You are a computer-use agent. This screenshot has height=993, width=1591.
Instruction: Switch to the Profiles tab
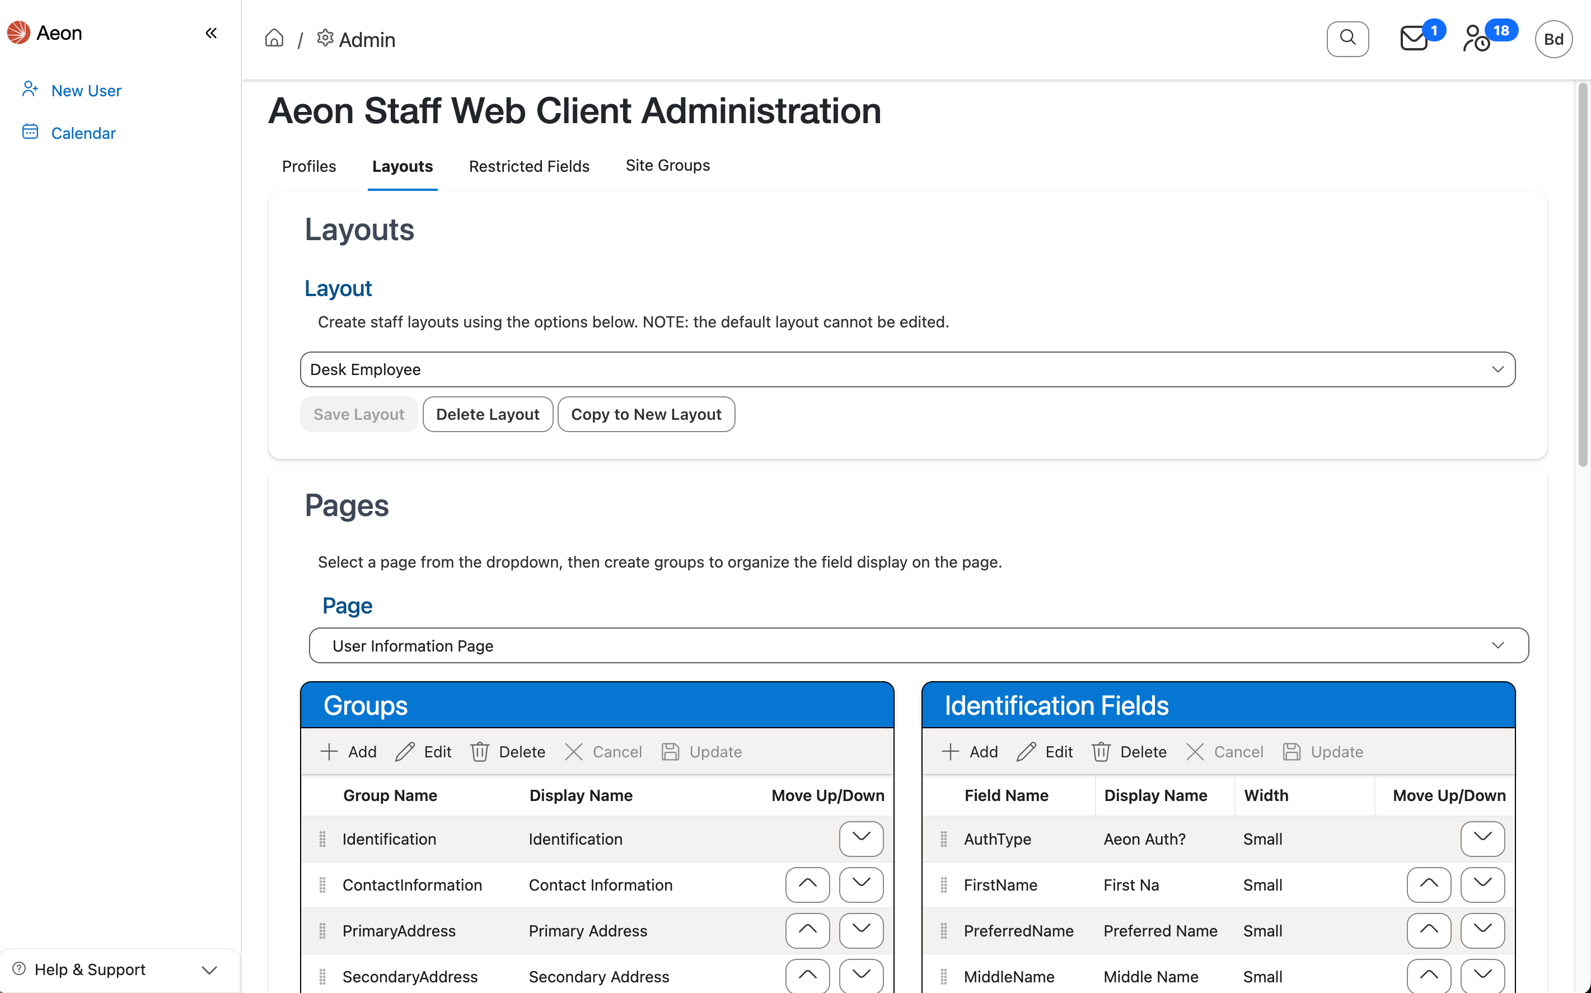coord(308,166)
